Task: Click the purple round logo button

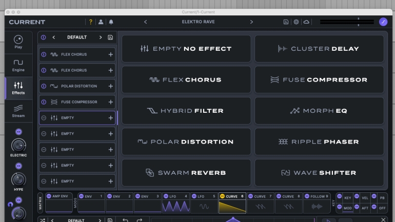Action: (383, 22)
